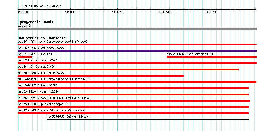Click the dgv644e199 (1000GenomesConsortiumPhase1) label
Image resolution: width=265 pixels, height=131 pixels.
click(x=54, y=79)
